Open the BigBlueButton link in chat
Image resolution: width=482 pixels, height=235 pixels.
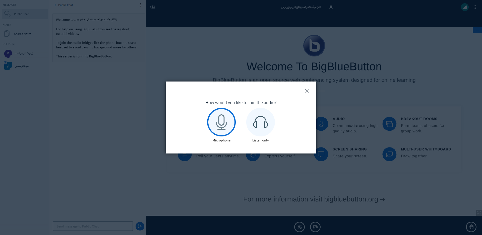[x=100, y=56]
